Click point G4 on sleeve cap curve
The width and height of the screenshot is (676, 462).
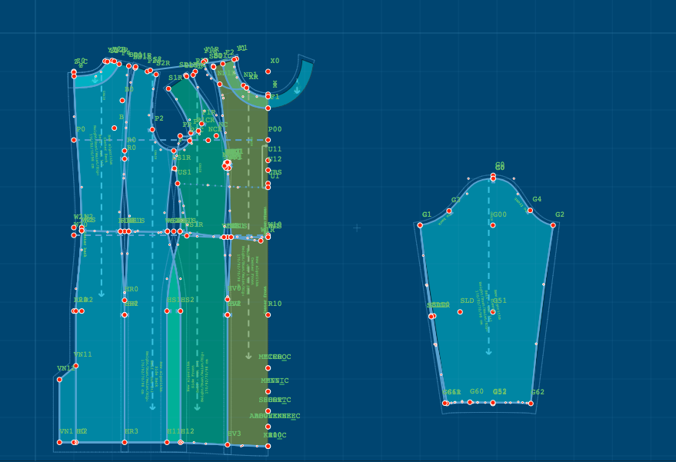pos(530,210)
